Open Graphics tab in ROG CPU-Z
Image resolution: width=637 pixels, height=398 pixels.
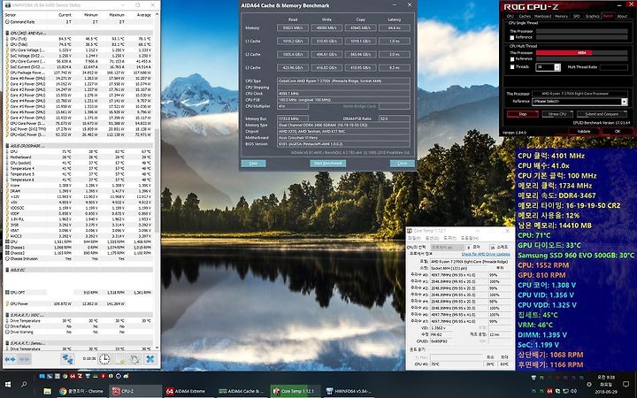(592, 16)
